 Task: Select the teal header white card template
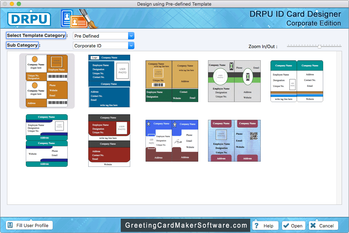point(297,81)
